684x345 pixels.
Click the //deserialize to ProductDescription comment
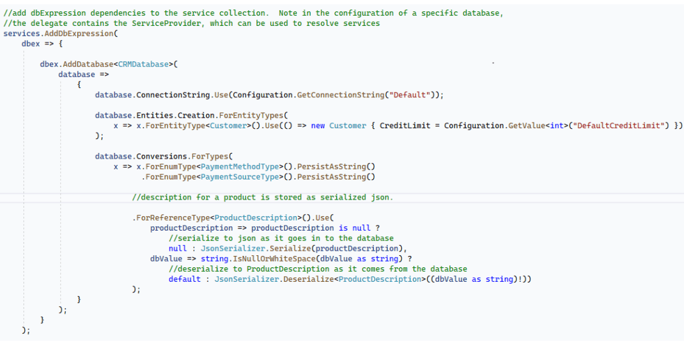pos(318,269)
